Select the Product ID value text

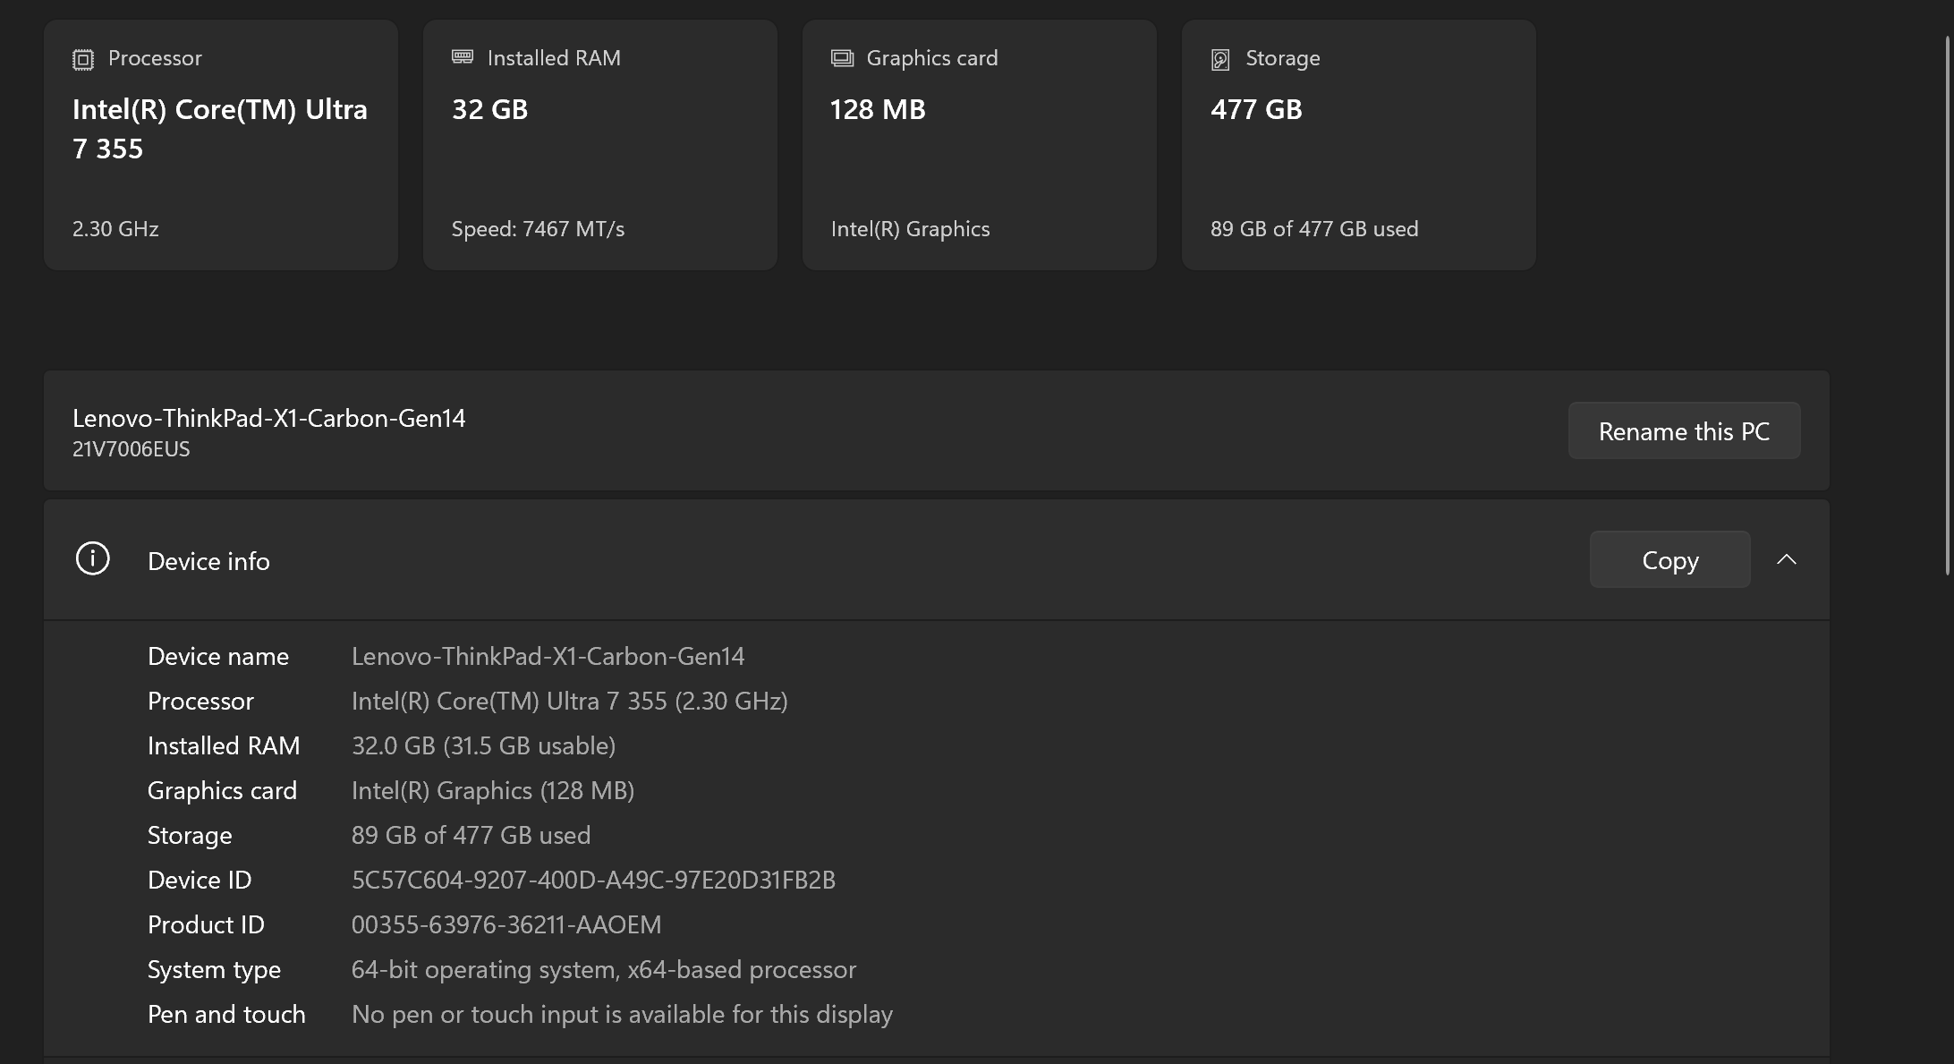tap(506, 924)
